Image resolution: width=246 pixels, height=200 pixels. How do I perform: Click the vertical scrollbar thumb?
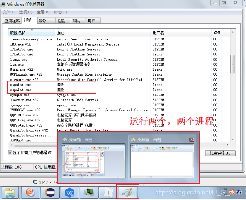coord(233,64)
